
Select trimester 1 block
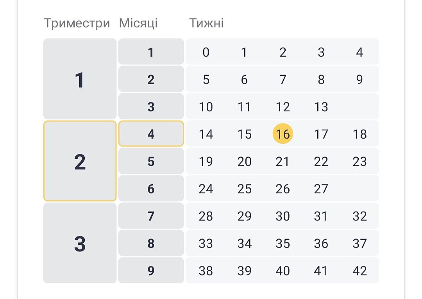(x=80, y=79)
